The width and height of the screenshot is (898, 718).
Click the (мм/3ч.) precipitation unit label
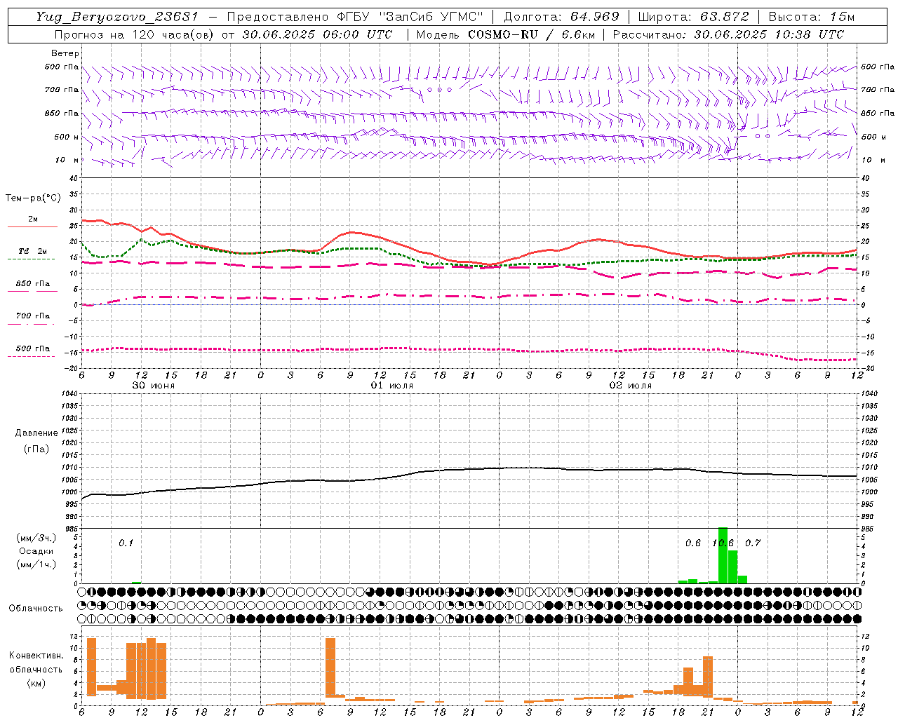tap(36, 538)
